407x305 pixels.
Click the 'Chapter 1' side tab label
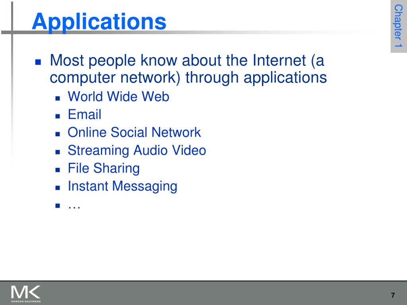click(x=398, y=26)
